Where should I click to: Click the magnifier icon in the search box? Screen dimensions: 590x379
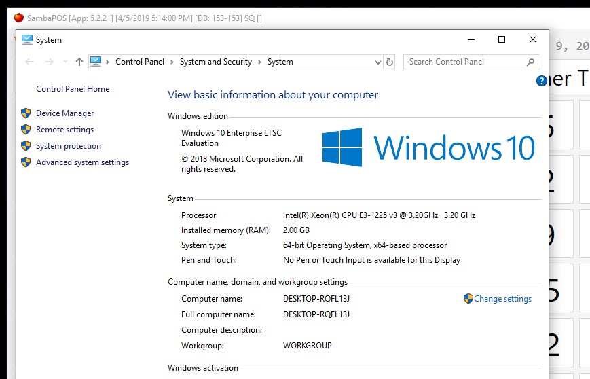531,62
